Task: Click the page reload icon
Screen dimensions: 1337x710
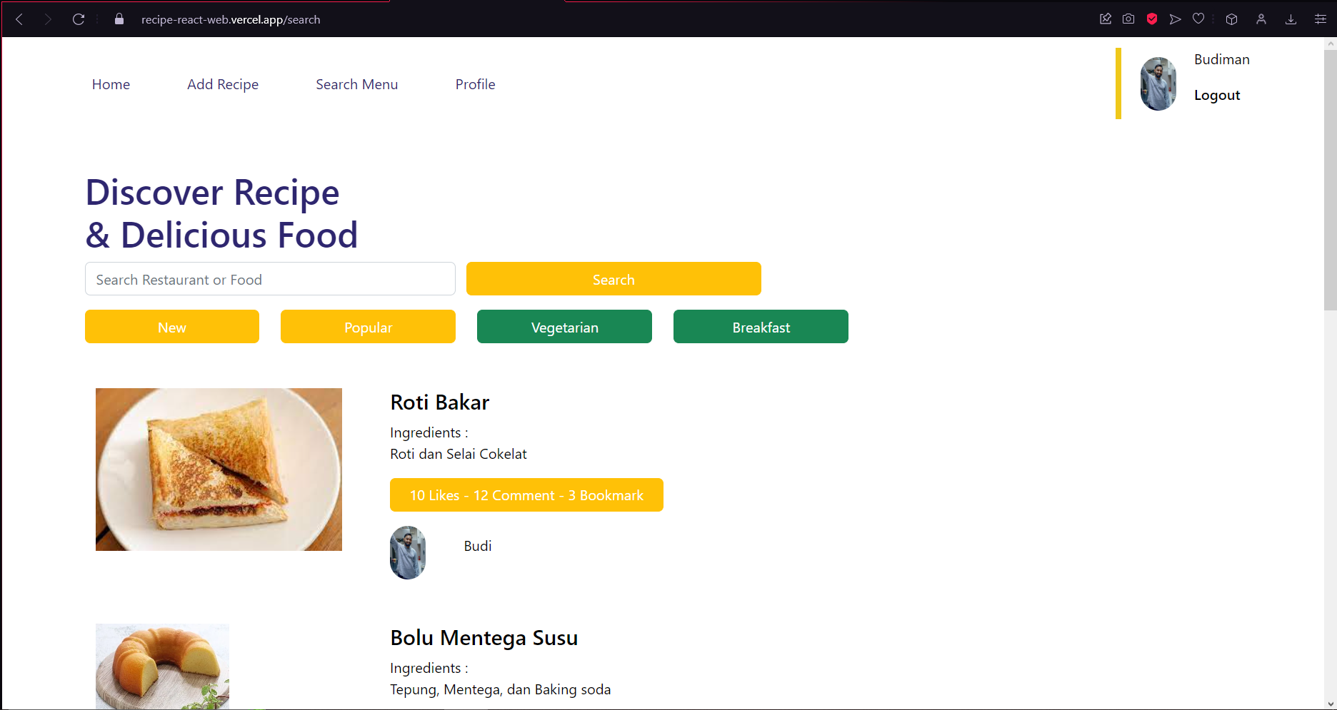Action: (79, 19)
